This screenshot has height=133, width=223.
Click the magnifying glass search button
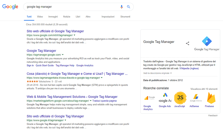(x=129, y=7)
